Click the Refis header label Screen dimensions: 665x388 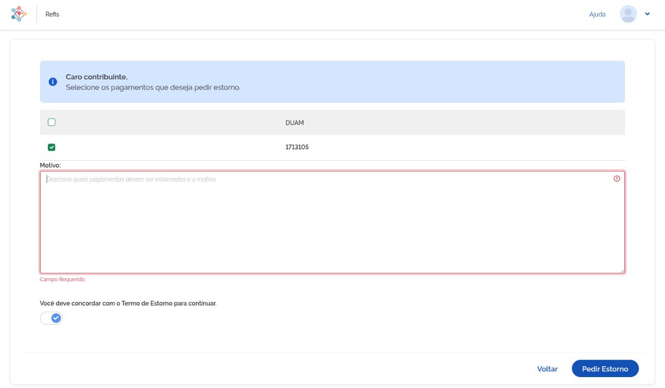52,15
